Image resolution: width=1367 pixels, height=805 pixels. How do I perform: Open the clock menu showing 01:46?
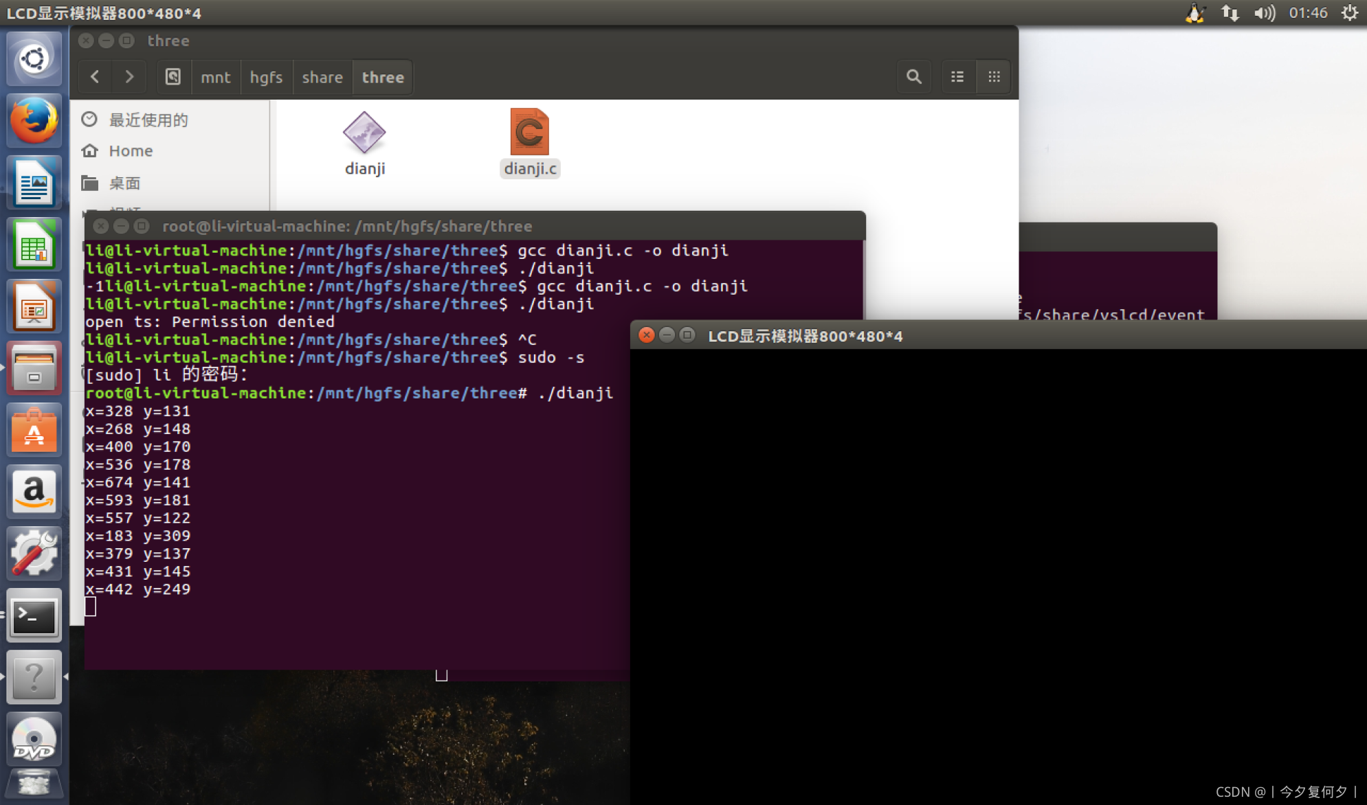pos(1308,12)
